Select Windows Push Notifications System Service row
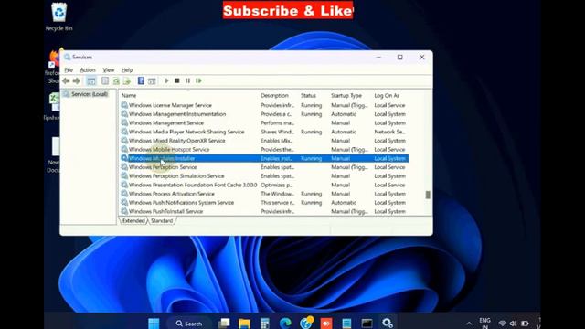The height and width of the screenshot is (329, 585). point(264,203)
